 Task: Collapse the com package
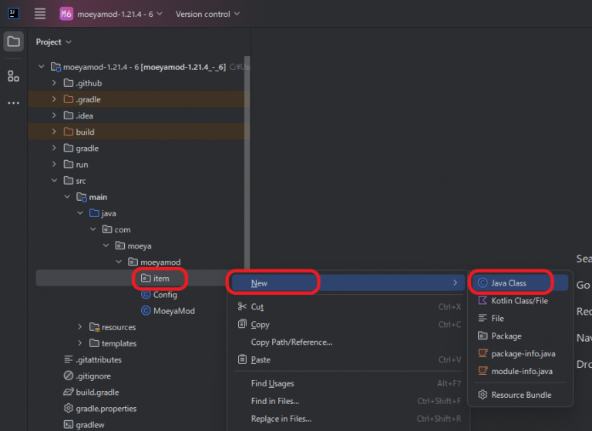pos(92,229)
